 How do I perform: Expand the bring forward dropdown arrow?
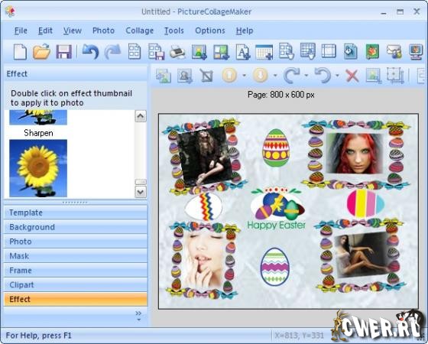244,76
